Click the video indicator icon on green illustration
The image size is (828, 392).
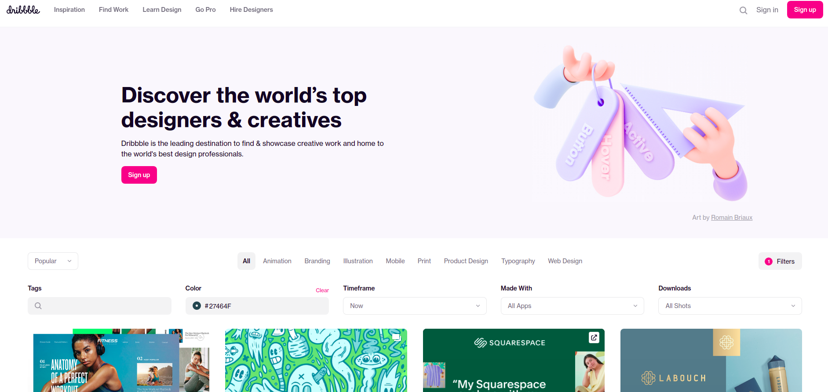396,337
